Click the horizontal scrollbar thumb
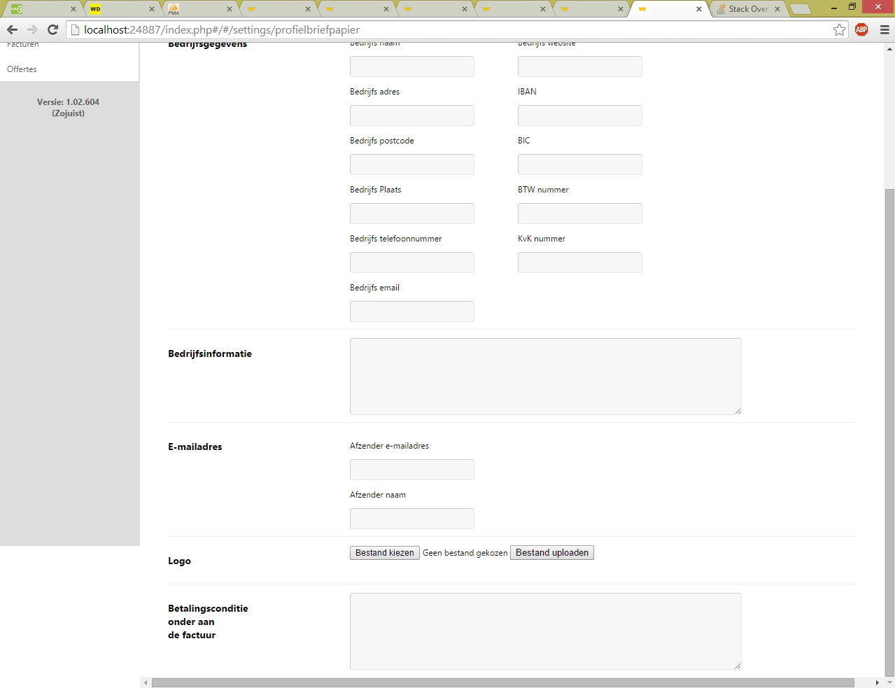This screenshot has height=688, width=895. 502,682
